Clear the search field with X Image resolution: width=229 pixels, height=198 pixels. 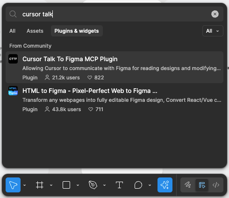click(x=215, y=14)
